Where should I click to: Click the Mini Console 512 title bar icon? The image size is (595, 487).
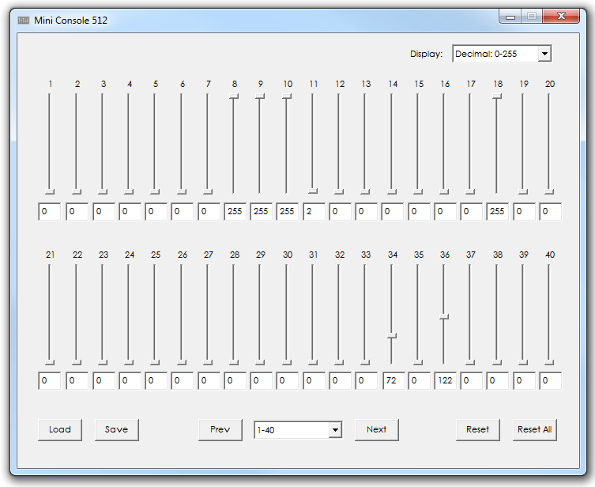click(x=24, y=21)
